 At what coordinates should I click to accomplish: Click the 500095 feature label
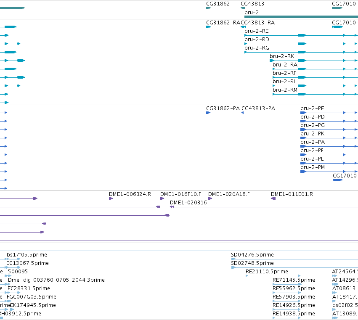tap(18, 272)
